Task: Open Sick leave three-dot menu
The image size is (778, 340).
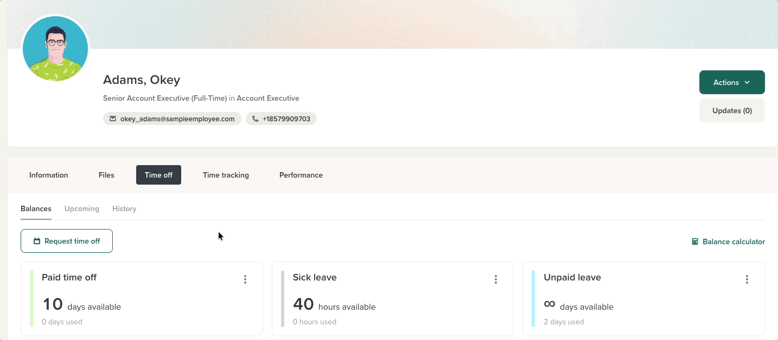Action: 496,279
